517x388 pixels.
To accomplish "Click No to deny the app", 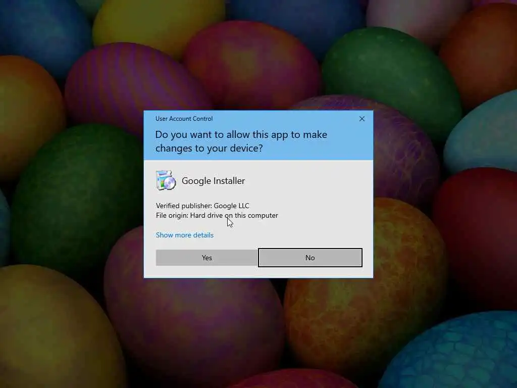I will 310,258.
